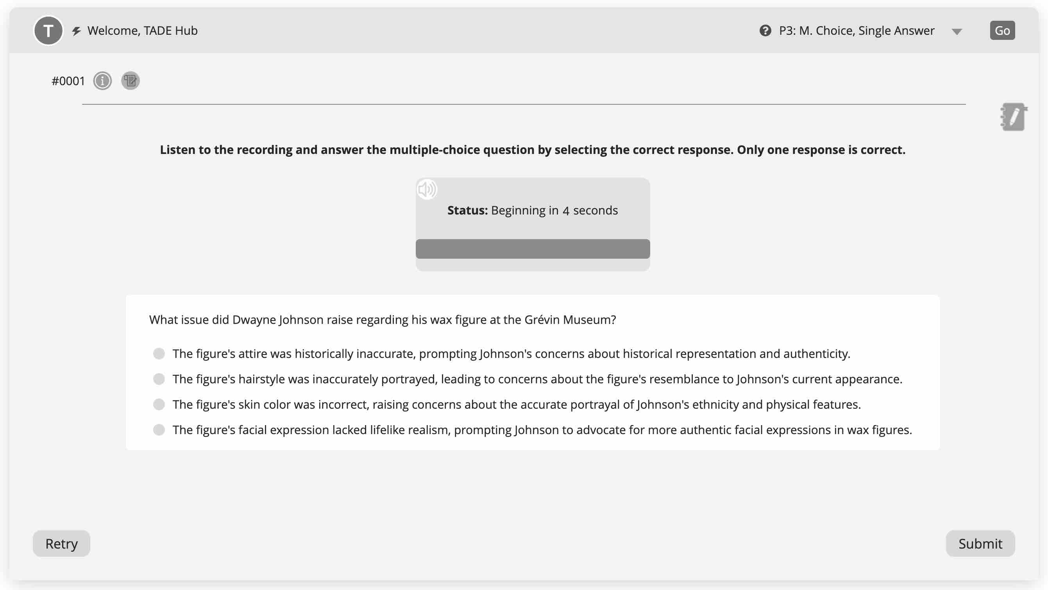Select the skin color incorrect answer option

coord(159,404)
